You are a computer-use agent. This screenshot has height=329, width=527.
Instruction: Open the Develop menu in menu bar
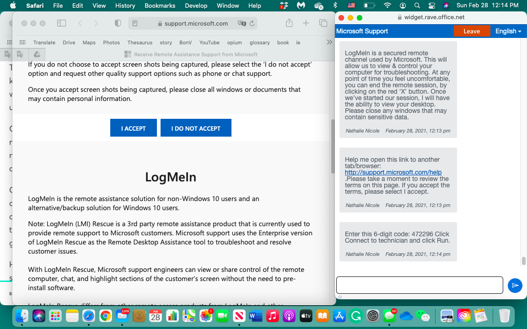[x=196, y=5]
